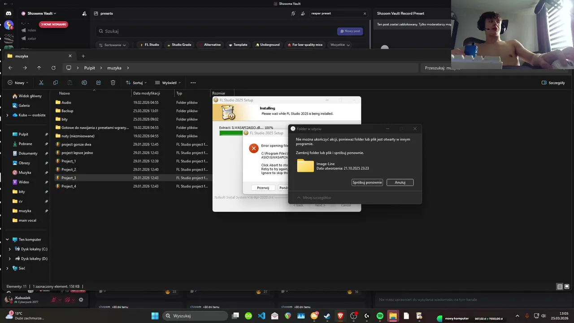Viewport: 574px width, 323px height.
Task: Click the Image-Line folder icon in dialog
Action: pos(305,166)
